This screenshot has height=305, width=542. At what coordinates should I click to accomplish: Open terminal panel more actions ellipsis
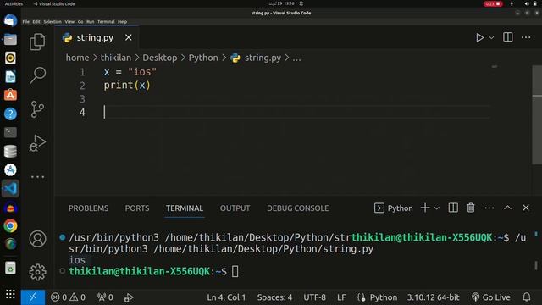pyautogui.click(x=489, y=208)
